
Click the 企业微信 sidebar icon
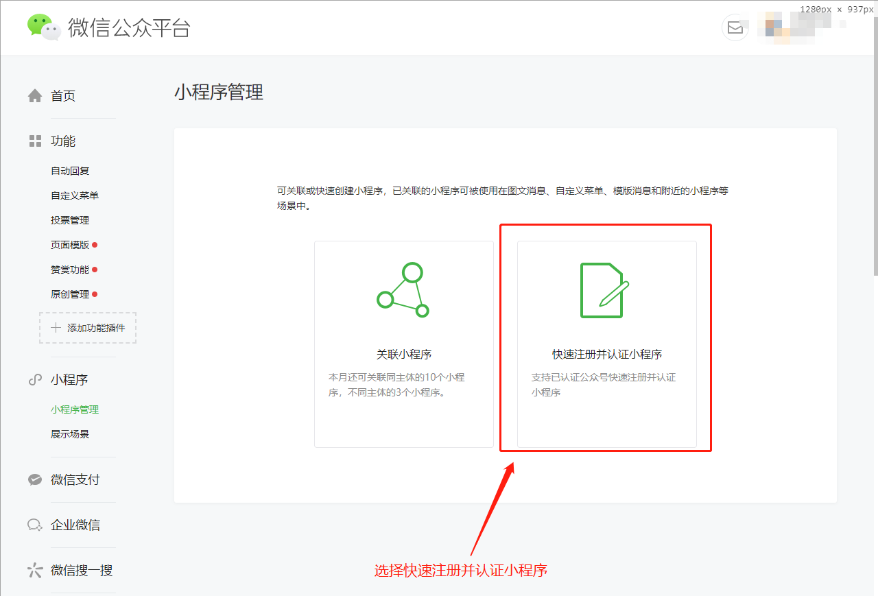[x=35, y=525]
